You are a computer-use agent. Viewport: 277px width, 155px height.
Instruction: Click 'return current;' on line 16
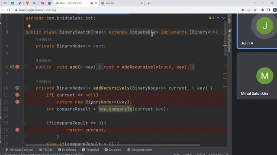pyautogui.click(x=87, y=130)
